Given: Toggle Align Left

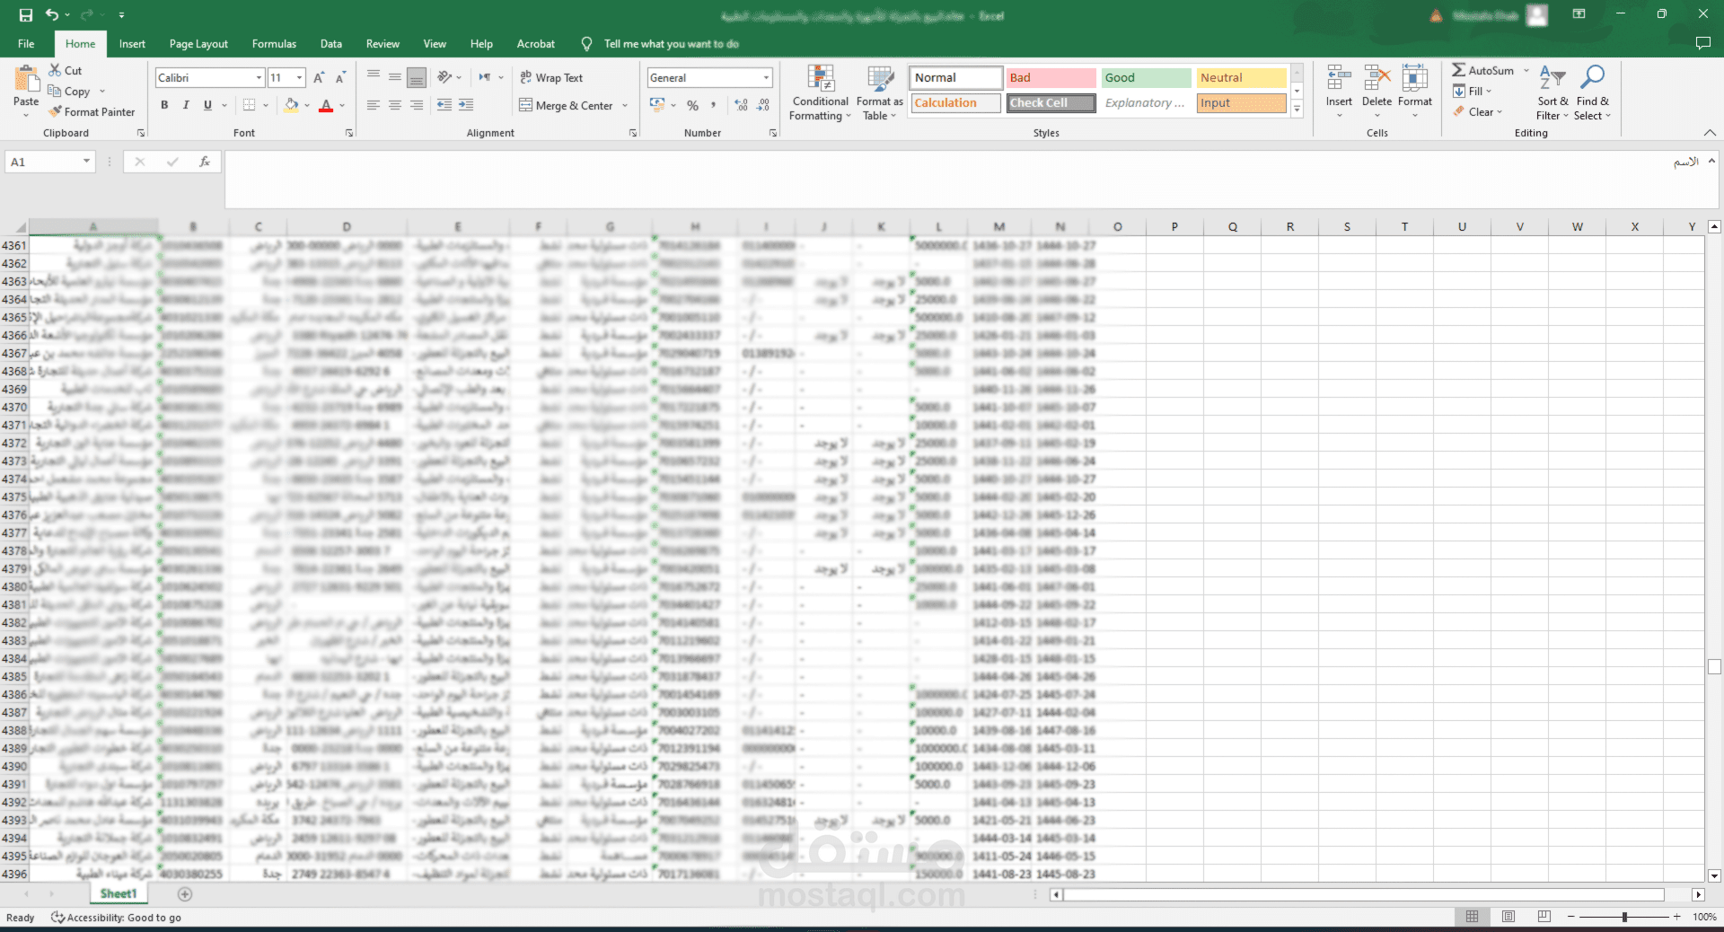Looking at the screenshot, I should (x=374, y=105).
